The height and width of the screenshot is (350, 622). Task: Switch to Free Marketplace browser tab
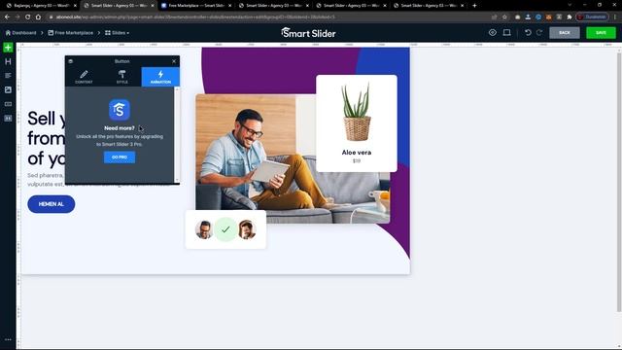(x=196, y=6)
